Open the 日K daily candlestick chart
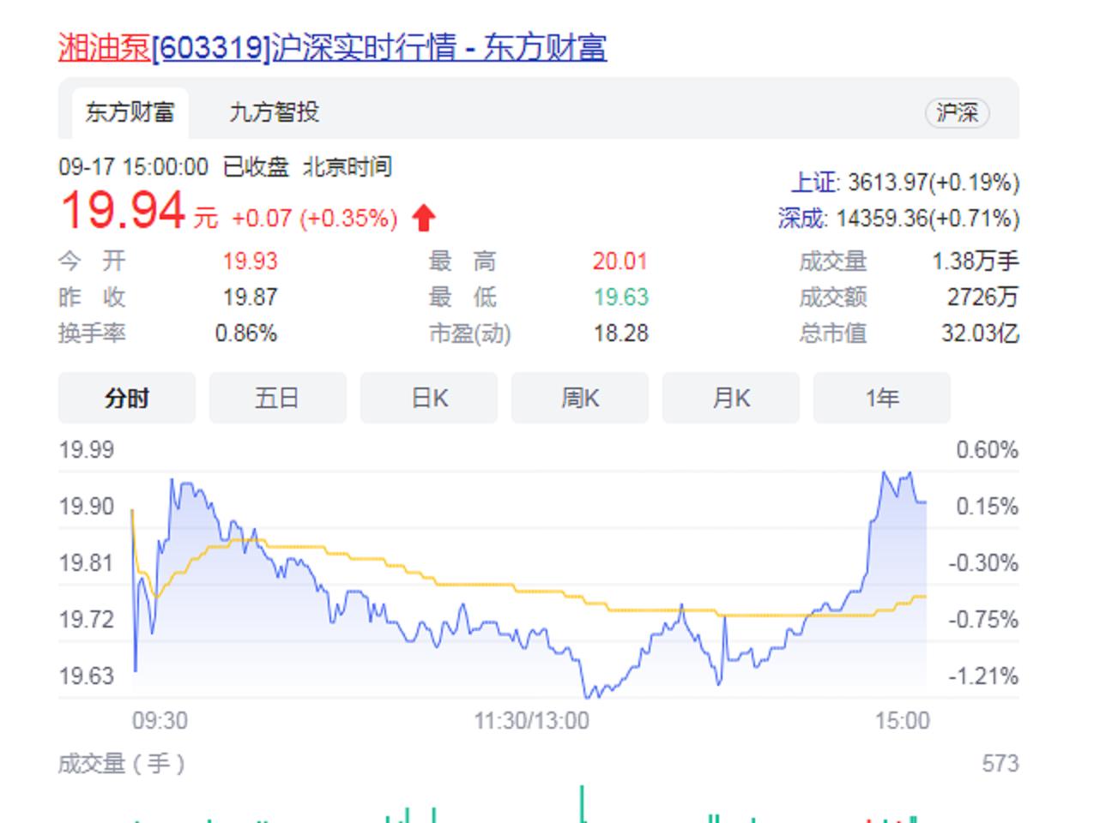1100x823 pixels. pyautogui.click(x=427, y=397)
